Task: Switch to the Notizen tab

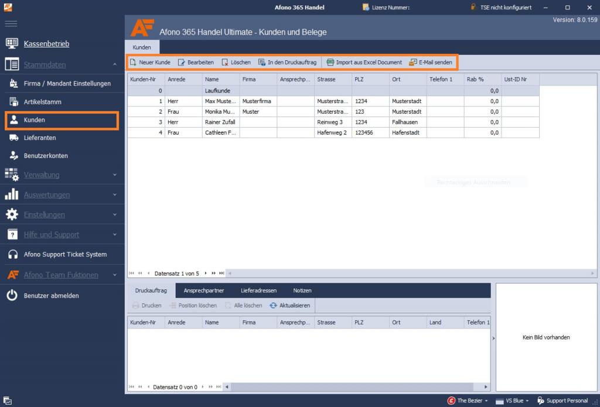Action: 302,290
